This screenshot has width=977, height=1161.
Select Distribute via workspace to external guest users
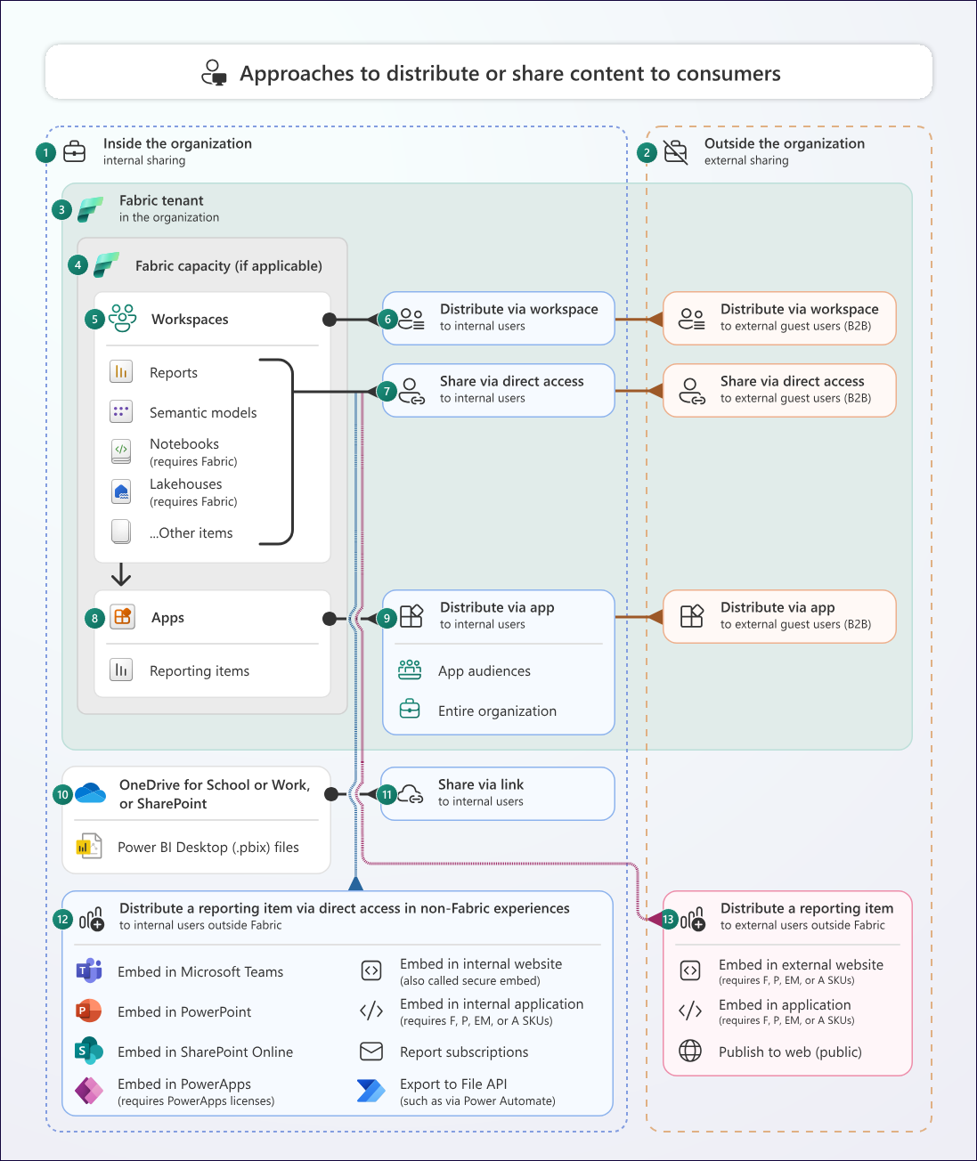coord(779,318)
